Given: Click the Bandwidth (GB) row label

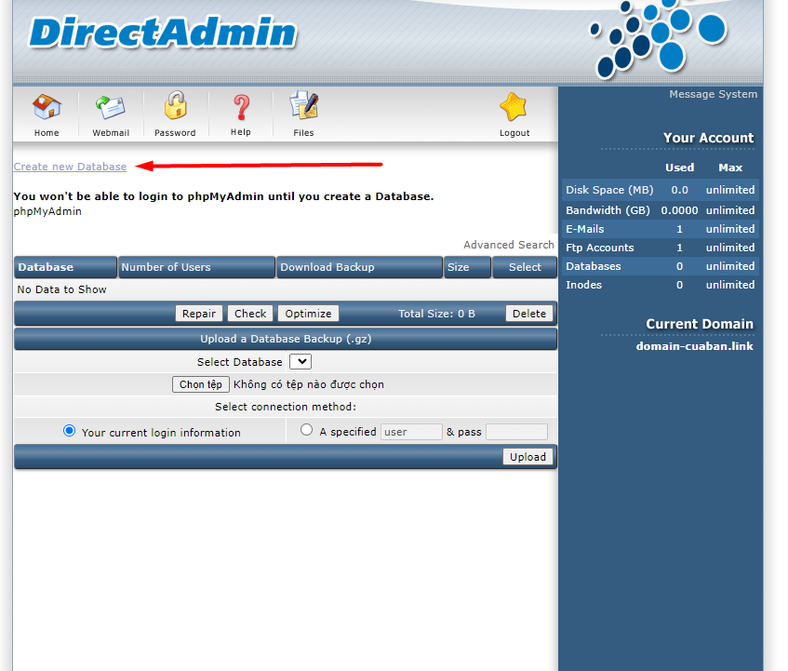Looking at the screenshot, I should click(608, 210).
